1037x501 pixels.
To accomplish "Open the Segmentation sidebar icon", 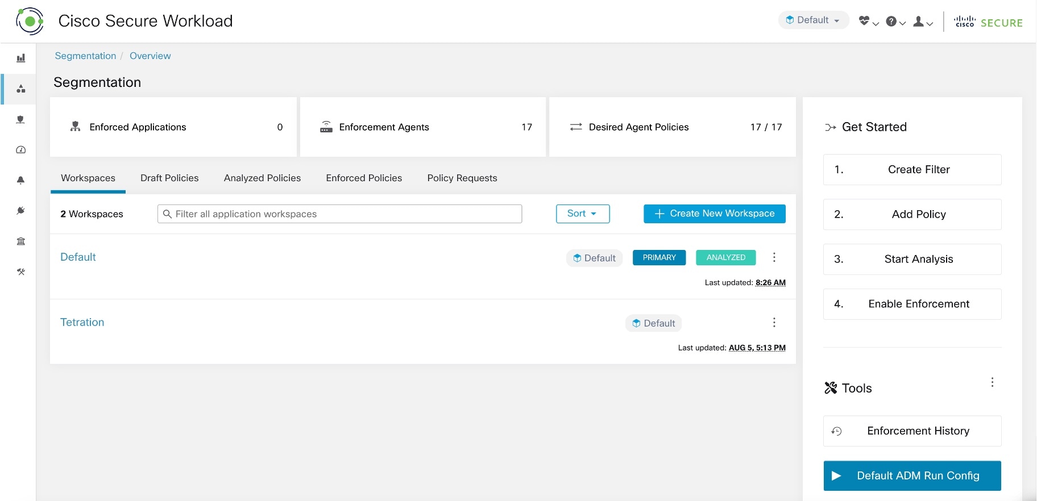I will coord(21,89).
